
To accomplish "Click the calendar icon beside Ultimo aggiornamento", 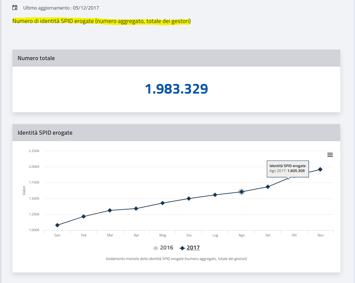I will (15, 8).
